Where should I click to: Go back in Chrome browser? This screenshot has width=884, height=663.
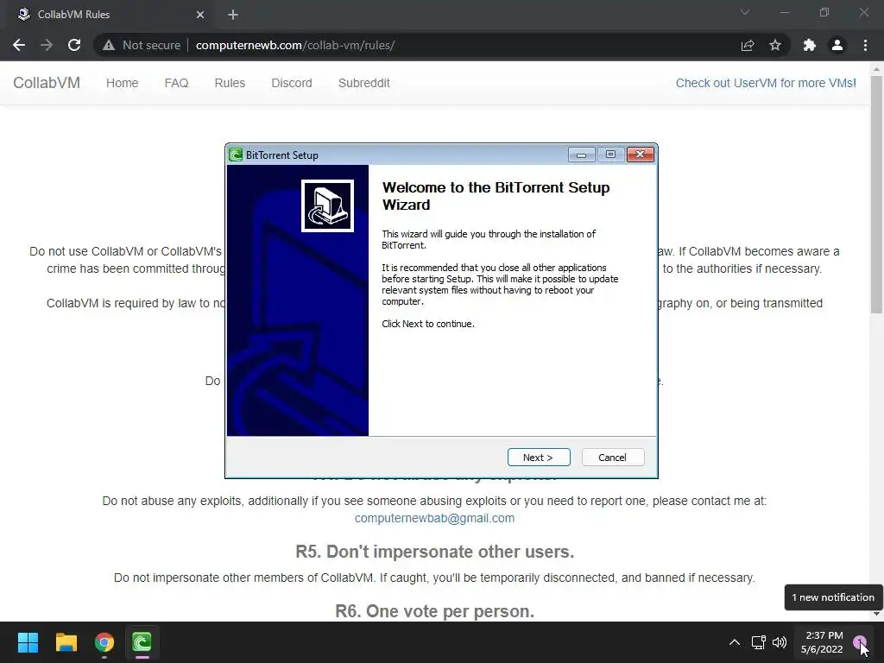[x=19, y=45]
